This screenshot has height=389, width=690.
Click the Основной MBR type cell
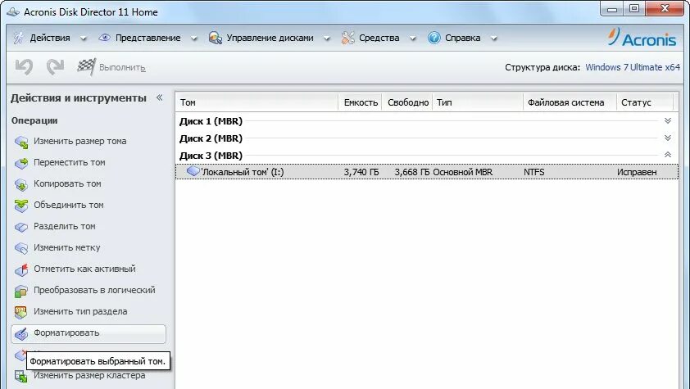tap(463, 172)
